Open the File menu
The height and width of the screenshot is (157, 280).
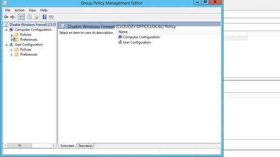(x=8, y=10)
